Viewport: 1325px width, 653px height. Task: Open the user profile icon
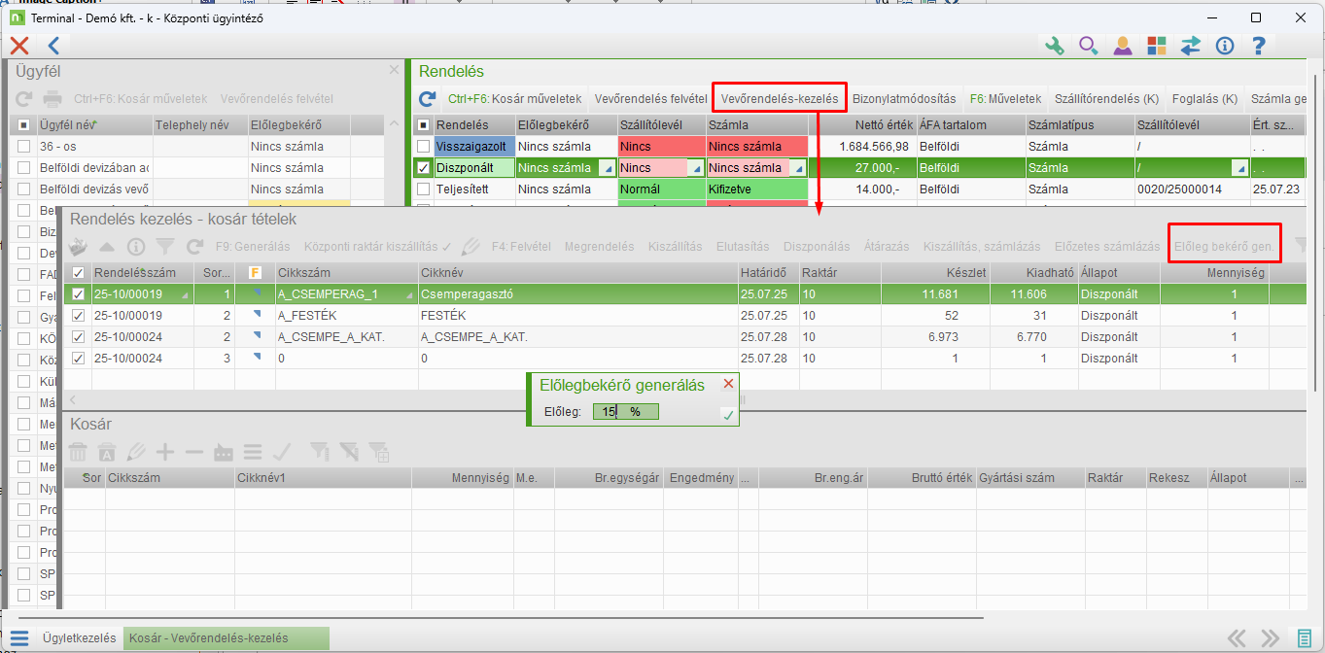1123,45
